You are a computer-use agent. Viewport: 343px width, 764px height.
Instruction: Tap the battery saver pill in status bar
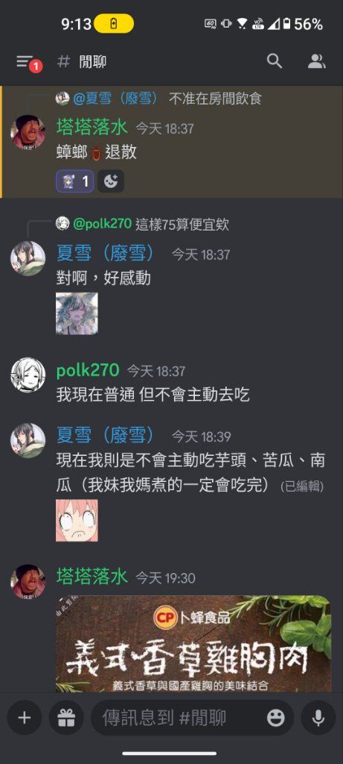pos(114,23)
